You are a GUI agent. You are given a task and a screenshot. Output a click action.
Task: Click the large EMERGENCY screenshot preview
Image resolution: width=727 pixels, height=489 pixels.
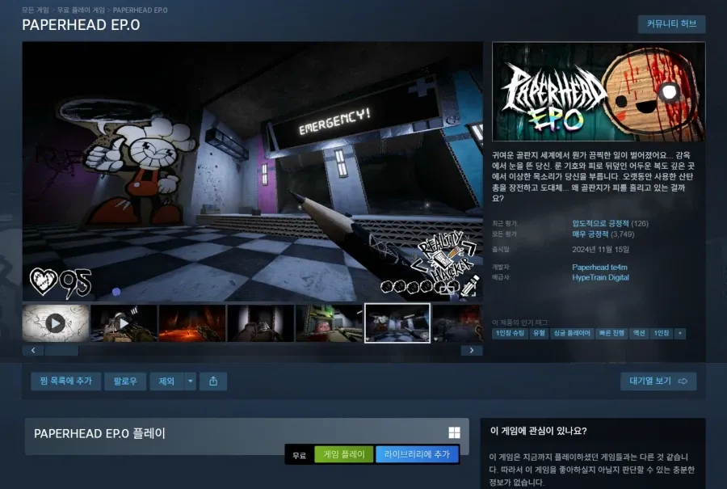click(252, 171)
